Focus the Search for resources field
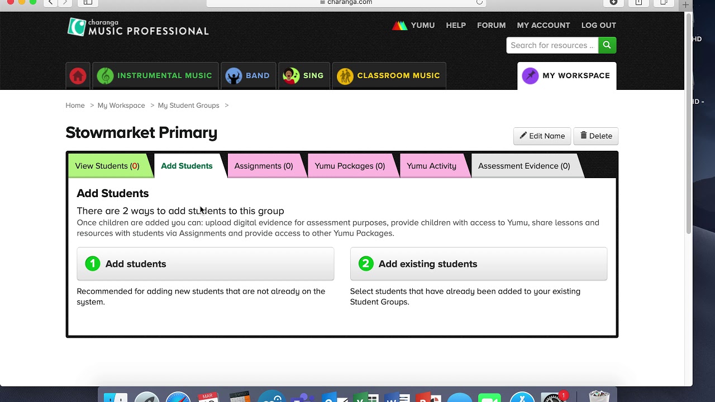This screenshot has height=402, width=715. (x=552, y=45)
